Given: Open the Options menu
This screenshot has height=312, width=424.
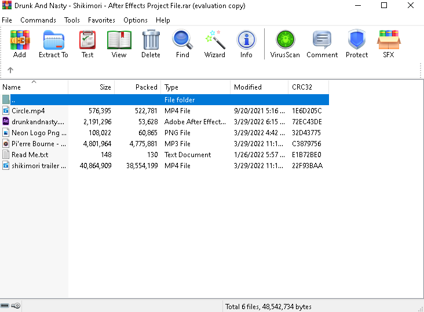Looking at the screenshot, I should tap(136, 20).
